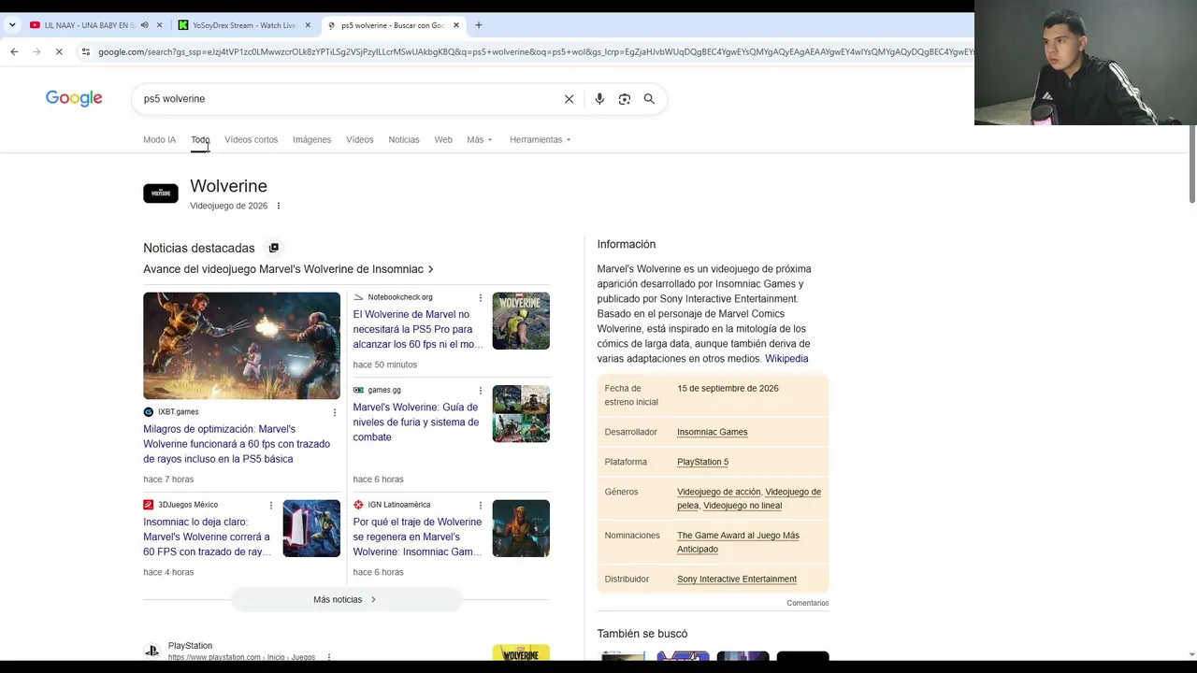Select the Todo results tab

click(x=200, y=139)
